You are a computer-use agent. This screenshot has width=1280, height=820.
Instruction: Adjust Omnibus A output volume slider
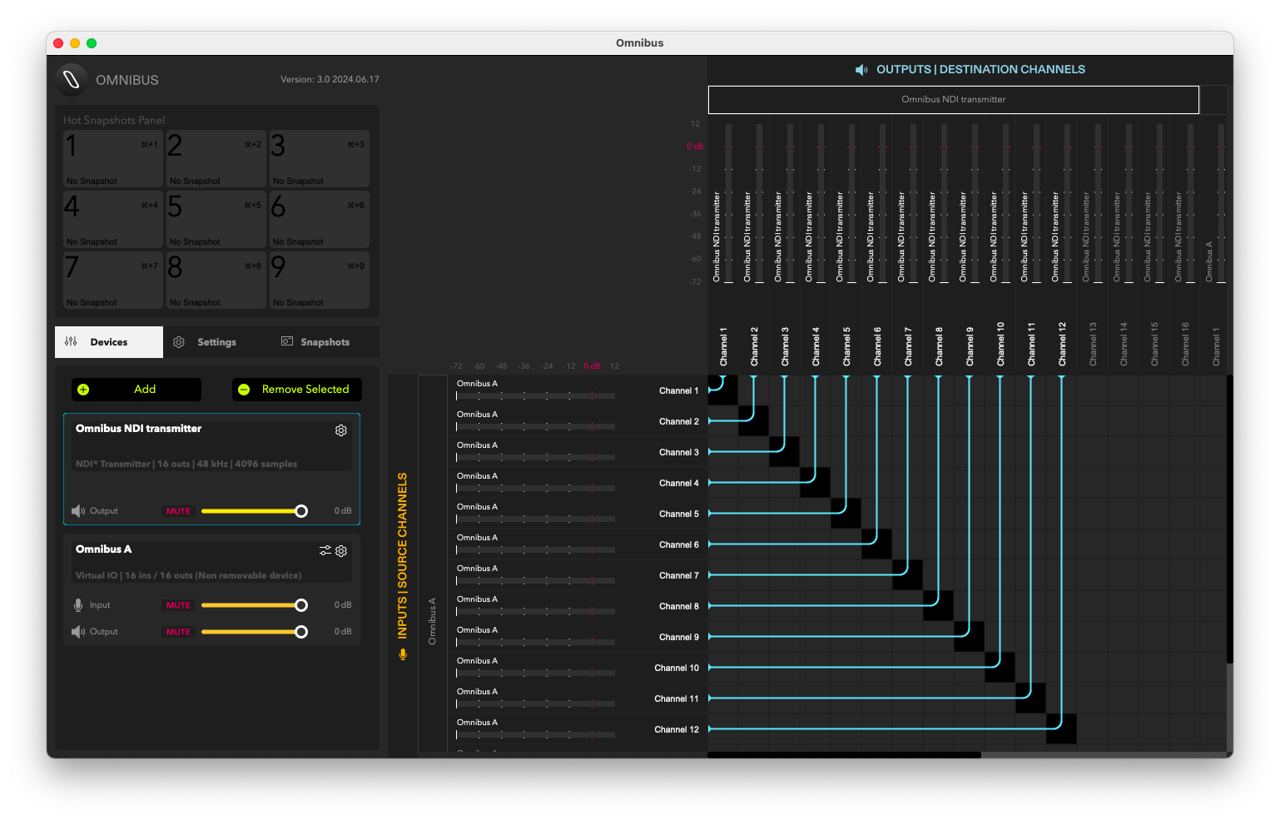255,632
